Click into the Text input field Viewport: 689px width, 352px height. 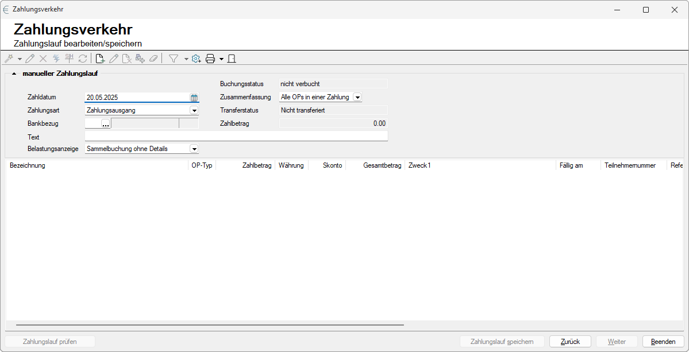point(236,137)
